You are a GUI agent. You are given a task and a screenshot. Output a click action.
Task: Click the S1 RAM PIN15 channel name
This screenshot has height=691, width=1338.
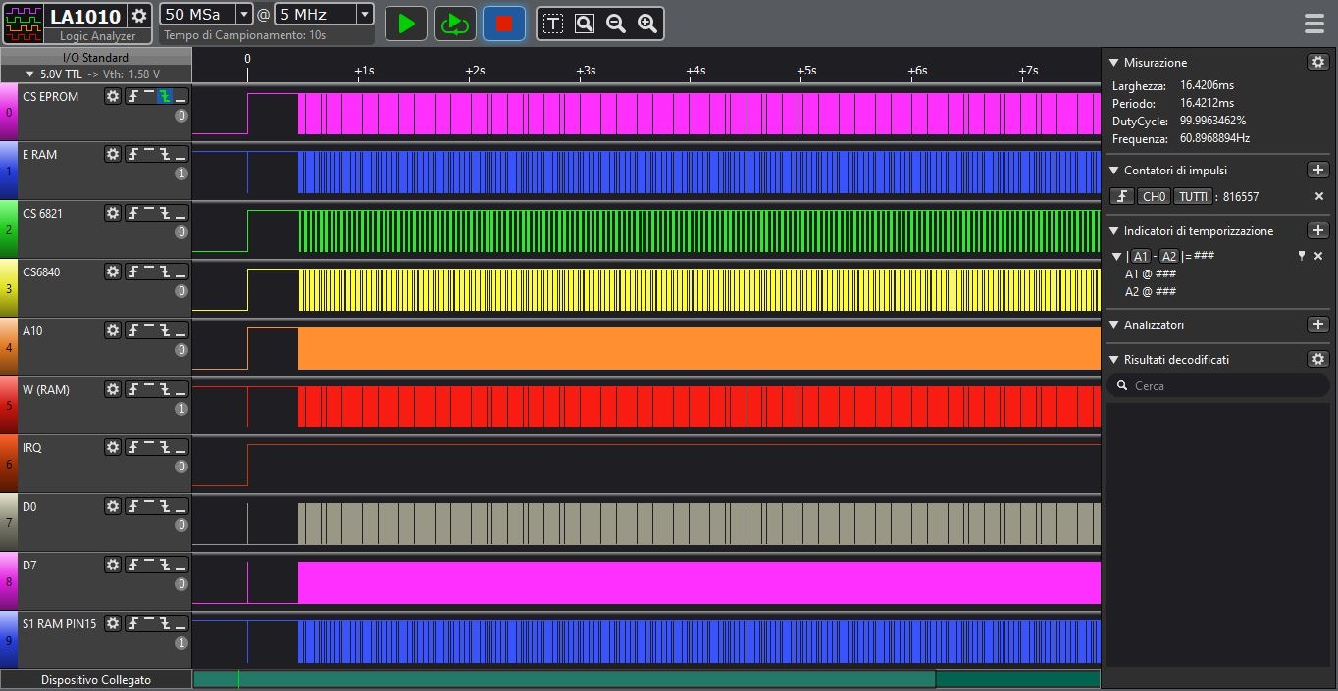tap(60, 623)
